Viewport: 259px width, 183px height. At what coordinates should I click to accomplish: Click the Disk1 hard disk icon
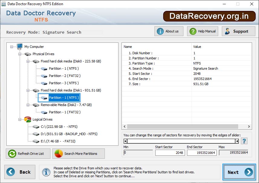tap(36, 90)
